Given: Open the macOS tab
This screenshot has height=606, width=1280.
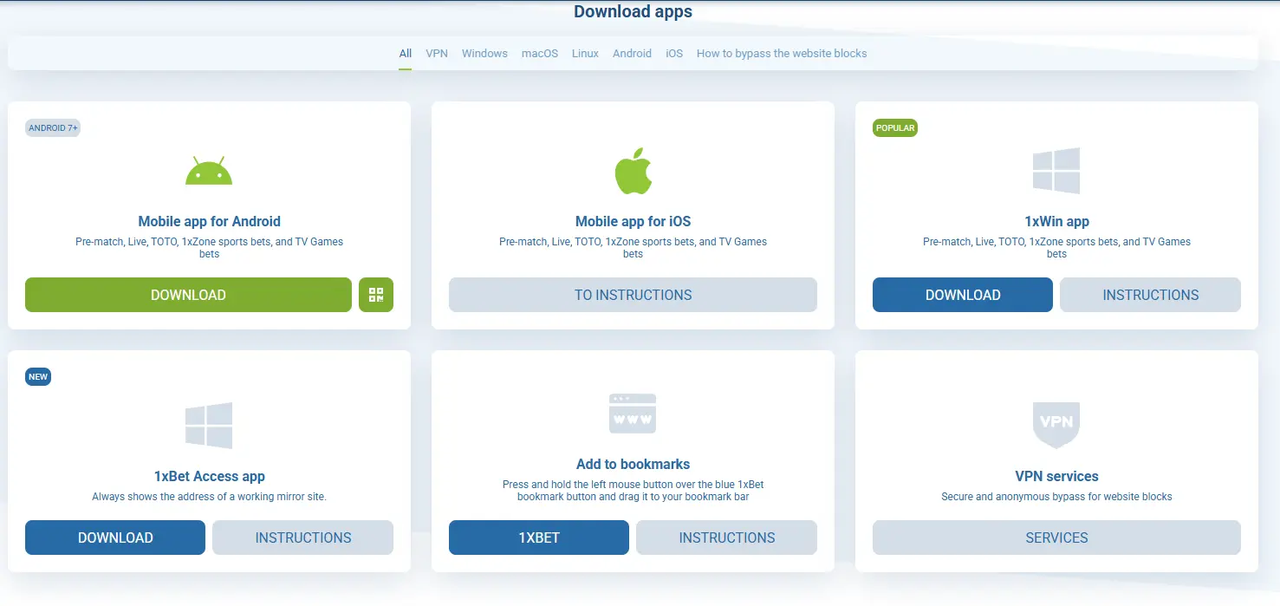Looking at the screenshot, I should pos(540,54).
